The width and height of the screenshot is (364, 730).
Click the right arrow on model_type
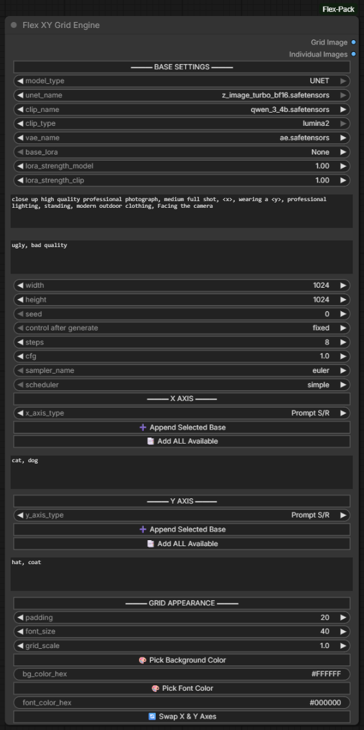coord(343,81)
